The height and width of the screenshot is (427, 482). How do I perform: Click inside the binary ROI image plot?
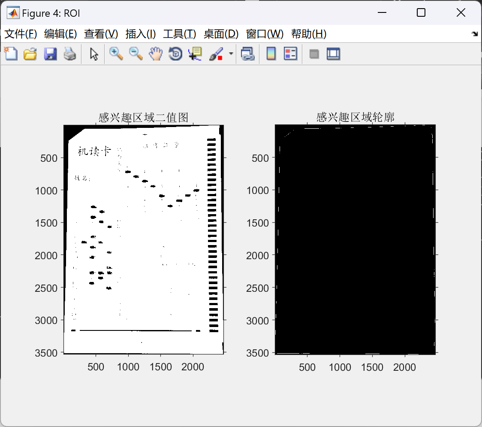[x=144, y=239]
